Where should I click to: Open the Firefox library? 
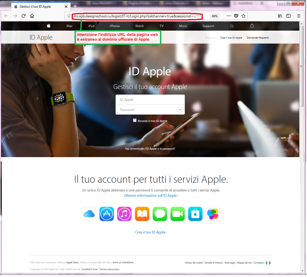[x=280, y=16]
